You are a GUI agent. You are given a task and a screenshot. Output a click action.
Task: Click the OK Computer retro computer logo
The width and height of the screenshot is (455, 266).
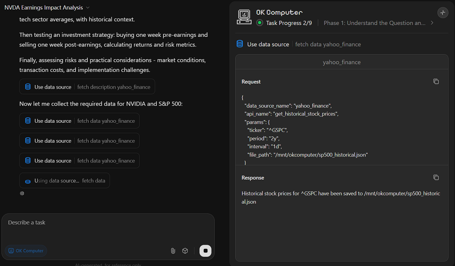244,17
